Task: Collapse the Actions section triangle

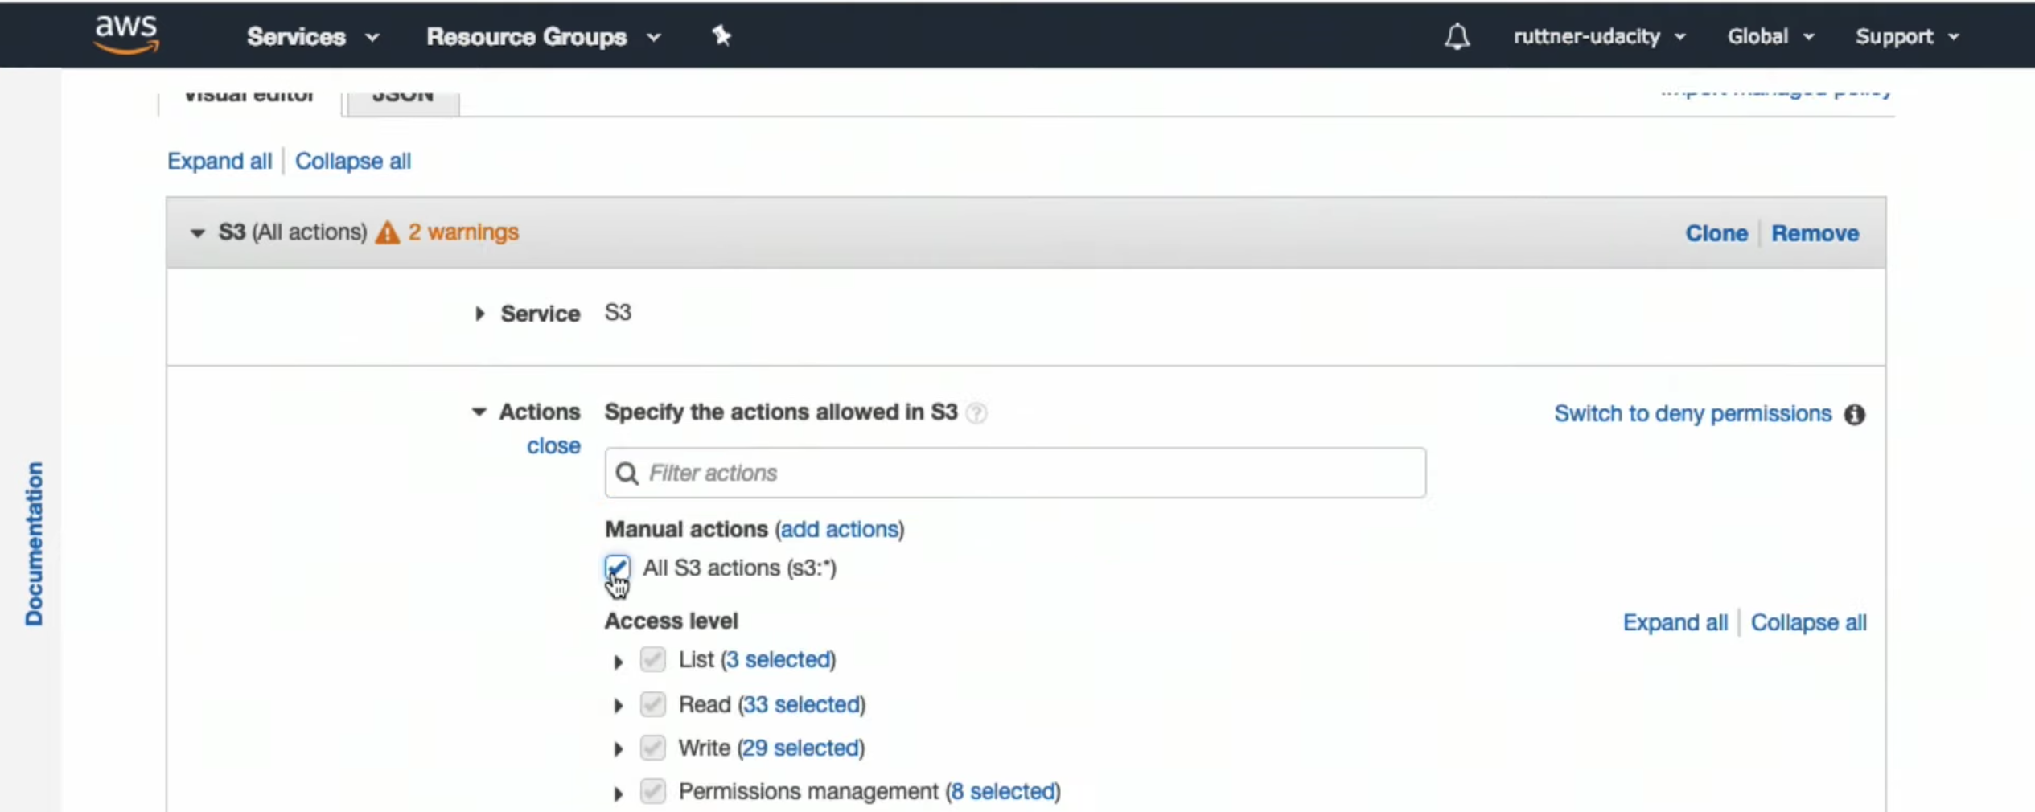Action: [x=479, y=412]
